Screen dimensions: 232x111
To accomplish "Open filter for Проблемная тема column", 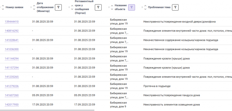I will [x=175, y=7].
